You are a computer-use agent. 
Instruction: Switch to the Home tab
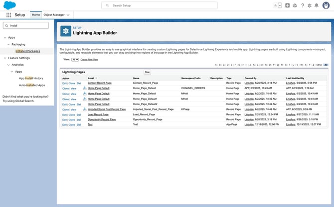tap(36, 14)
